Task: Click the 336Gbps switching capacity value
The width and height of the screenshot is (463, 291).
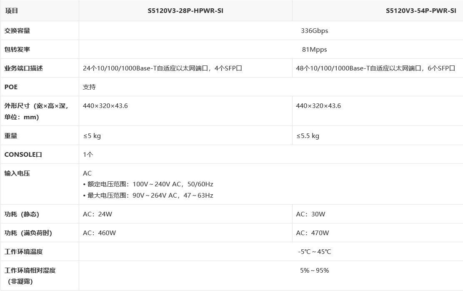Action: [314, 31]
